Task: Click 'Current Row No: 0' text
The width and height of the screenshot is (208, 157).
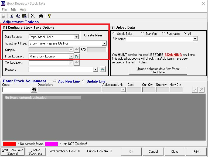Action: [99, 151]
